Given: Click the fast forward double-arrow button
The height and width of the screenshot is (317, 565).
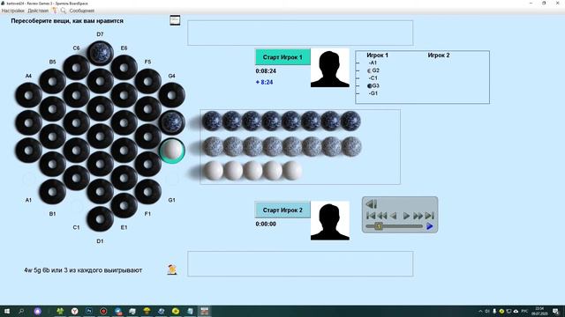Looking at the screenshot, I should point(418,216).
